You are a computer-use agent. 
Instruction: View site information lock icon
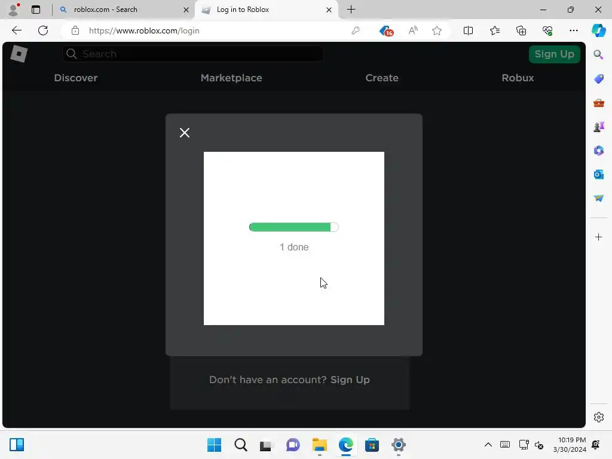(75, 30)
